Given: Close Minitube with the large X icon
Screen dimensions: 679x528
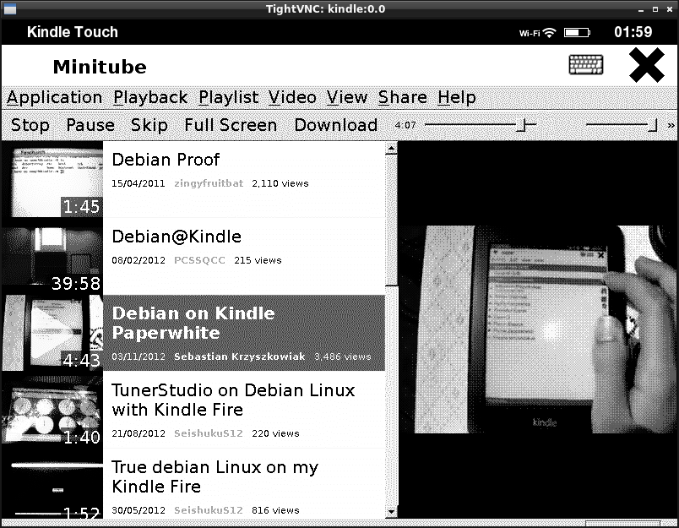Looking at the screenshot, I should (647, 65).
